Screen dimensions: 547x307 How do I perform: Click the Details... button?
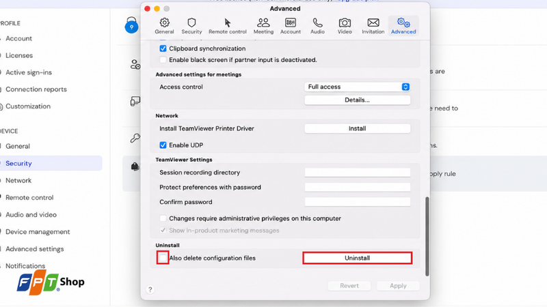pos(357,100)
